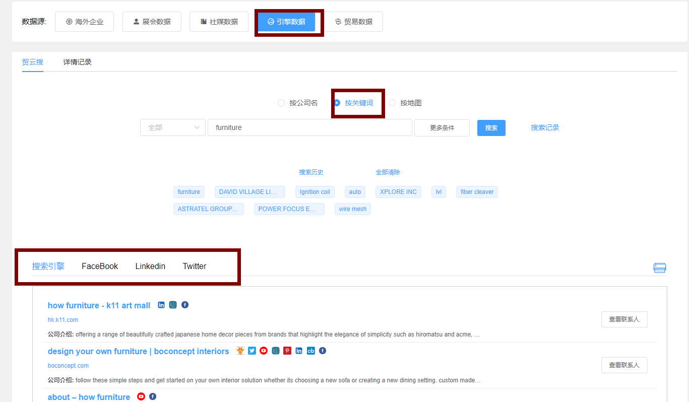Switch to the FaceBook results tab

100,266
